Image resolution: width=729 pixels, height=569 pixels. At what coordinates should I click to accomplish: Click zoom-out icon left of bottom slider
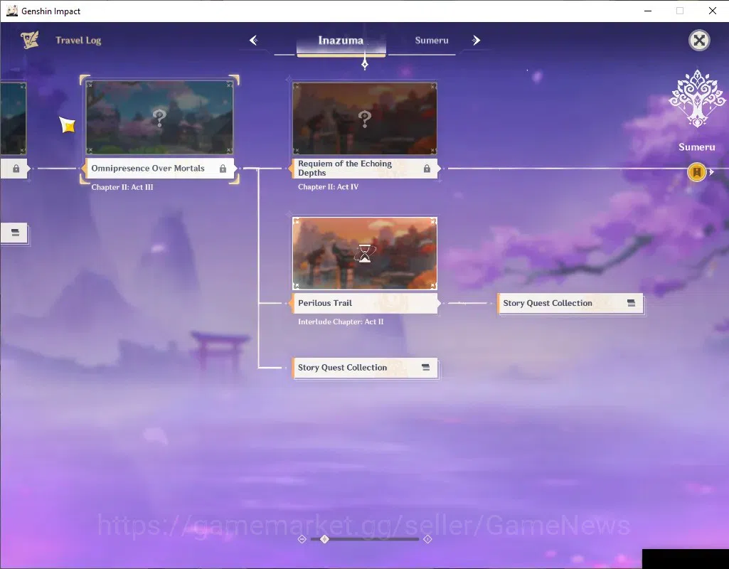coord(302,539)
